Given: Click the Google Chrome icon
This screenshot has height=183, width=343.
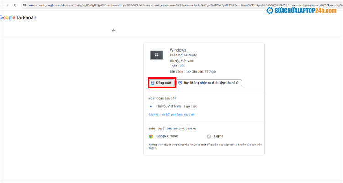Looking at the screenshot, I should (151, 136).
